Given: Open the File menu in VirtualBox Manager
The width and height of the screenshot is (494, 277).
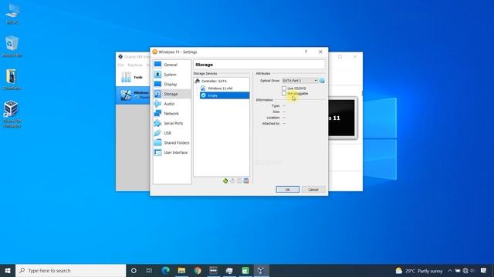Looking at the screenshot, I should pyautogui.click(x=121, y=65).
